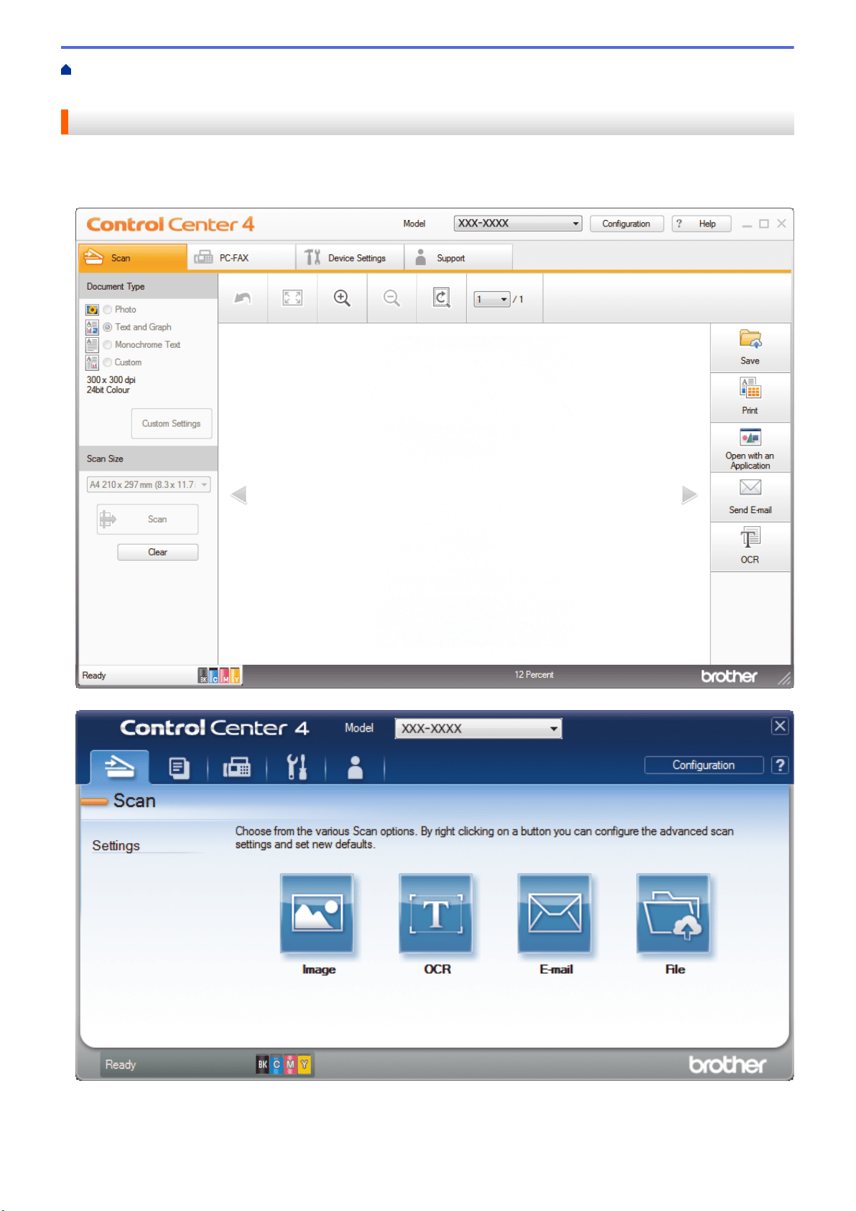Select fax machine tab icon in blue window
Viewport: 856px width, 1211px height.
237,768
